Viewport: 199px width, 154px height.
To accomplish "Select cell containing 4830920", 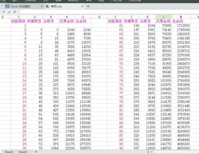I will click(183, 148).
